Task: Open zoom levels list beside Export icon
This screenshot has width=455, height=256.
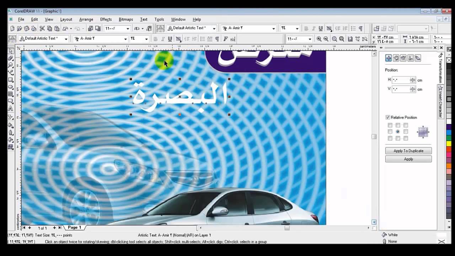Action: [x=128, y=28]
